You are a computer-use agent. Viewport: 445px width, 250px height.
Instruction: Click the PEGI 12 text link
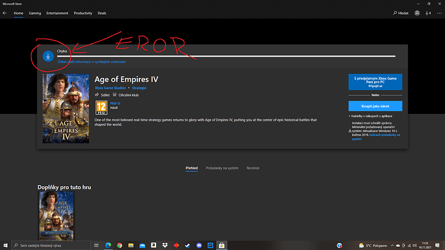(x=115, y=104)
